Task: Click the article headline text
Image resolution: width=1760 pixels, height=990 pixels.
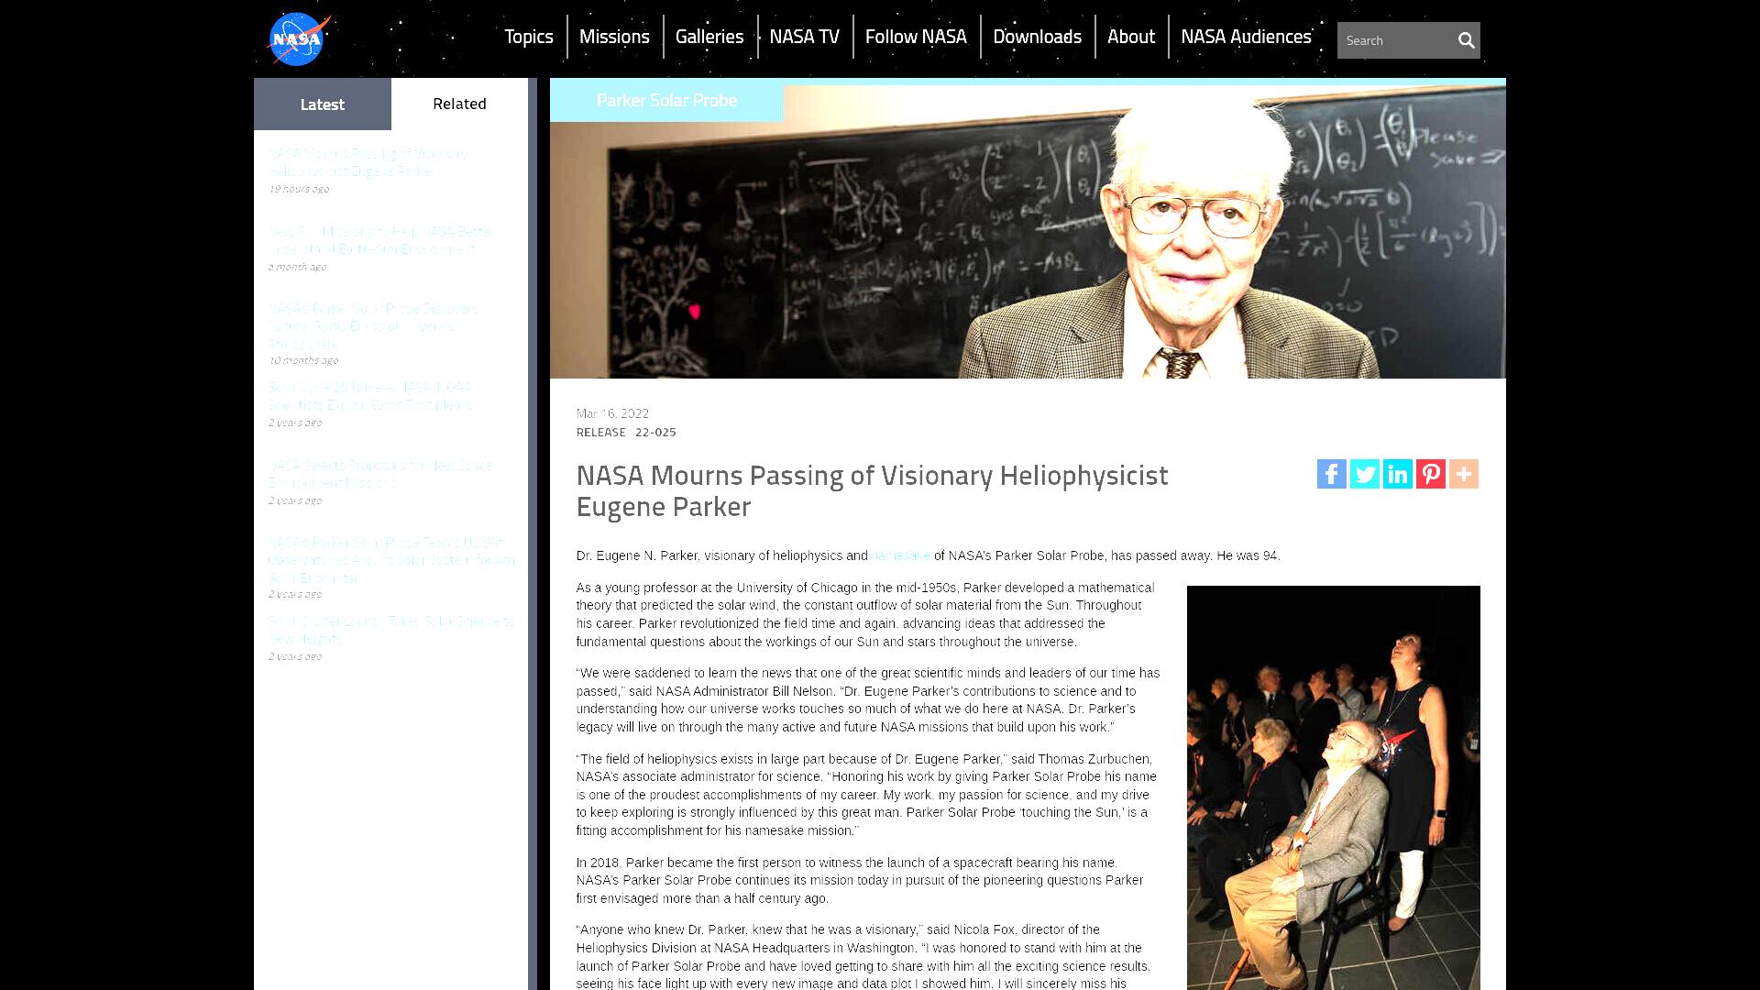Action: pyautogui.click(x=872, y=490)
